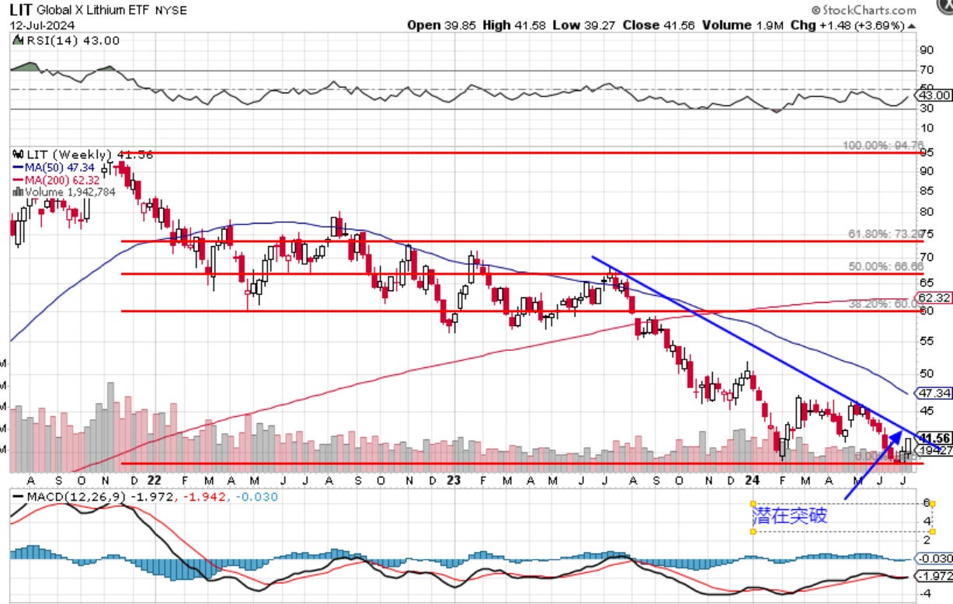Select the Low 39.27 value
This screenshot has height=604, width=953.
[583, 25]
